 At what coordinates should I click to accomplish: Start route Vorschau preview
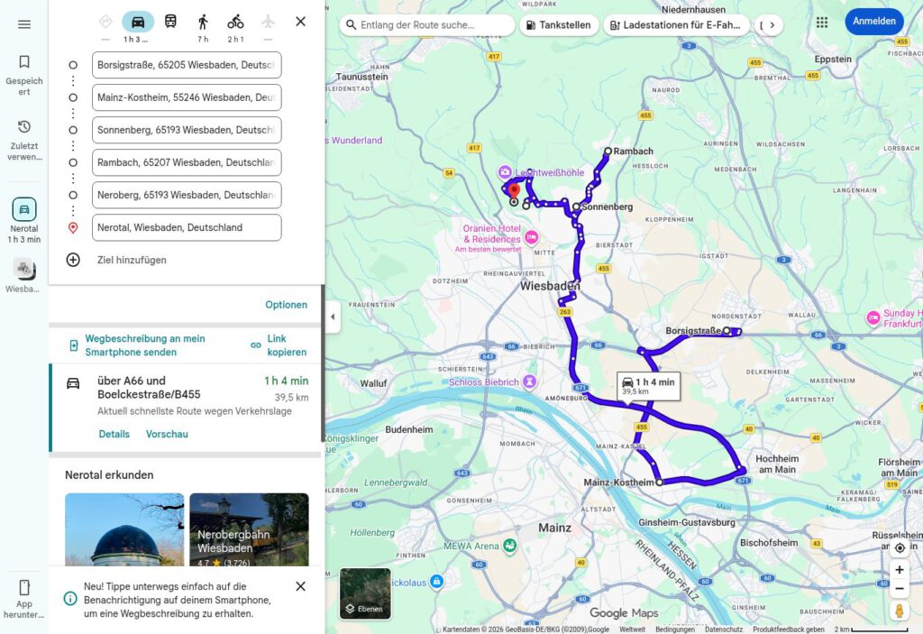tap(167, 435)
